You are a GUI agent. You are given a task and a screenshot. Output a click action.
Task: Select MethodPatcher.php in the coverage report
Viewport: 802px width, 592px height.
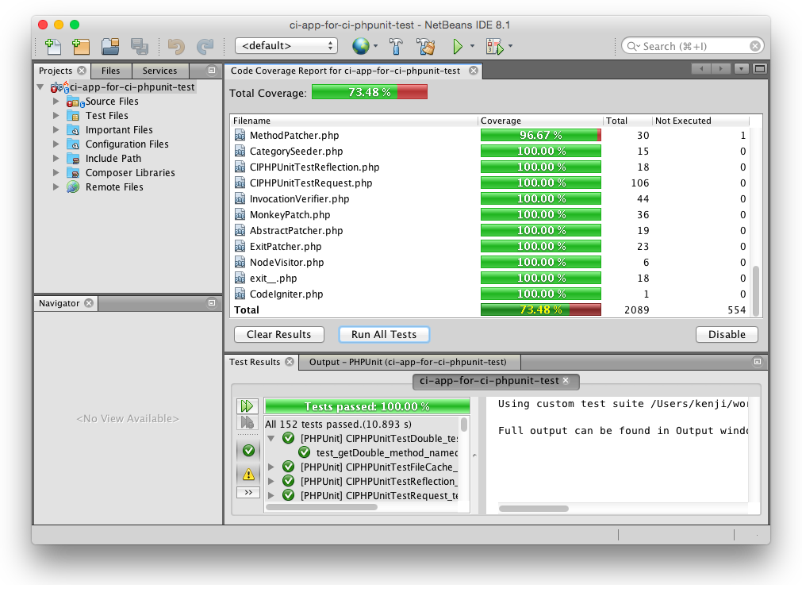(x=292, y=135)
